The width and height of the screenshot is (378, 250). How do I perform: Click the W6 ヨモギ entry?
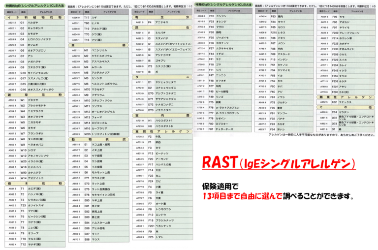pos(35,128)
